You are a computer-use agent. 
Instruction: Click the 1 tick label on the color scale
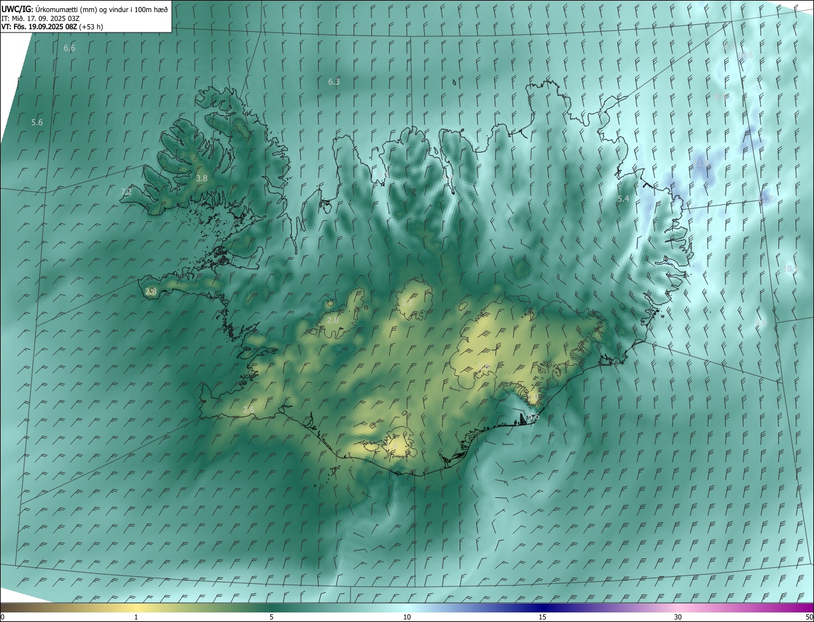(x=136, y=617)
